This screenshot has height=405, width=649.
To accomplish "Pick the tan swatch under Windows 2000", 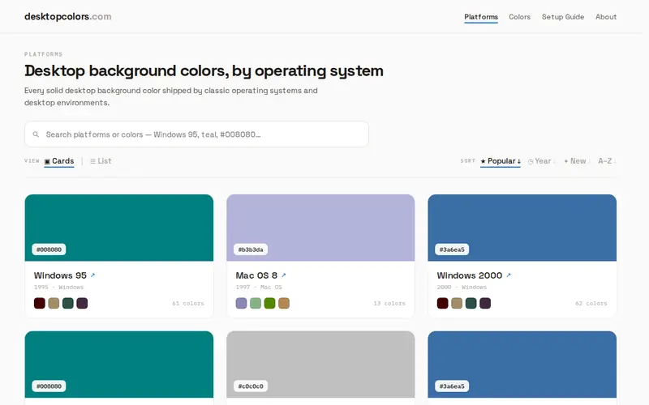I will [x=457, y=303].
